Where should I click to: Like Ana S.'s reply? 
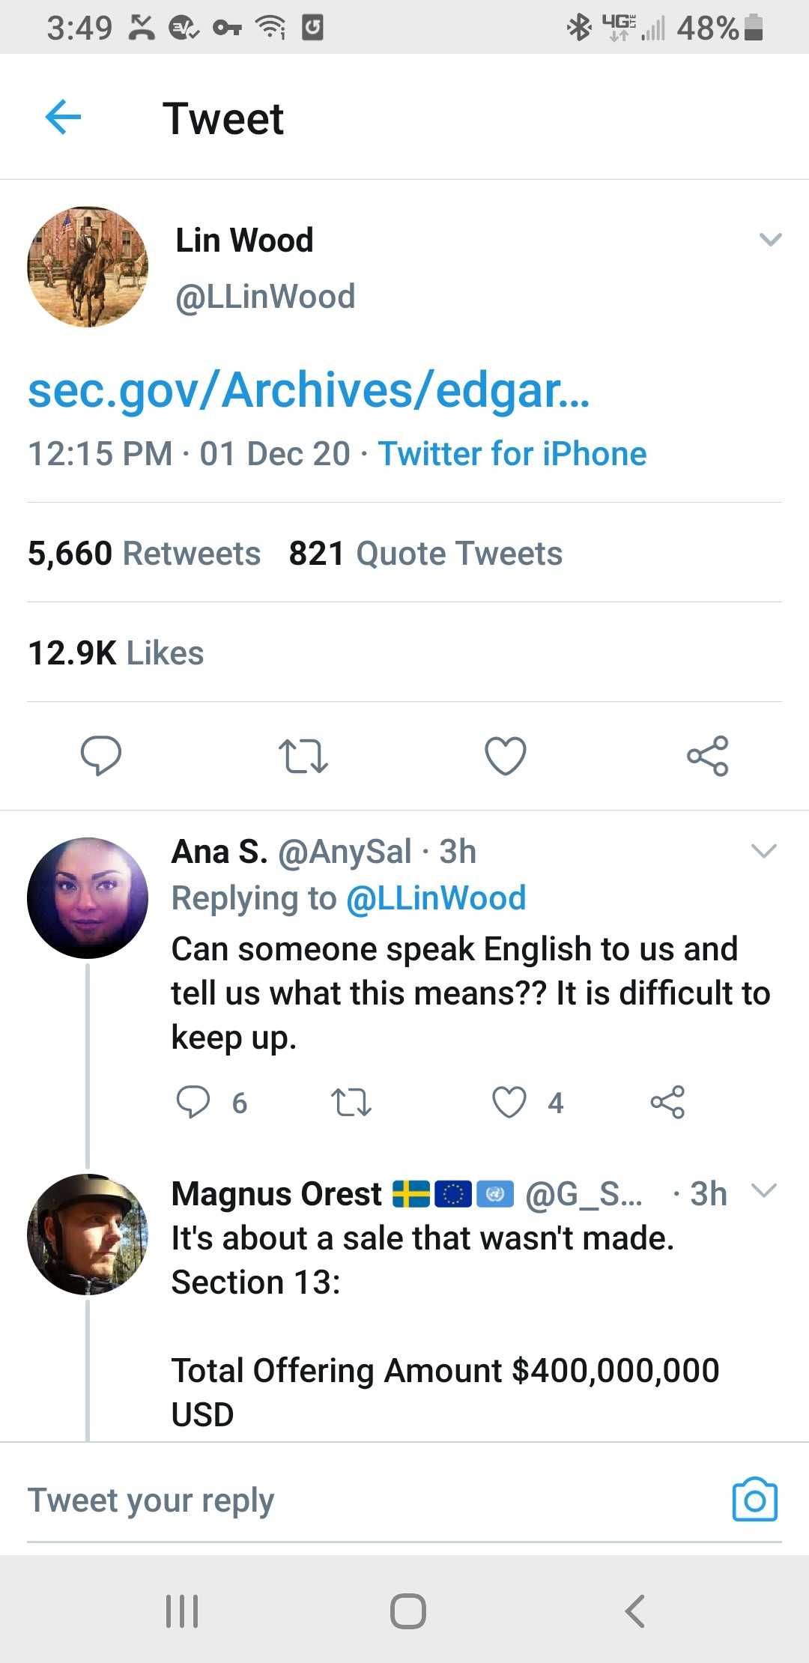pos(509,1102)
